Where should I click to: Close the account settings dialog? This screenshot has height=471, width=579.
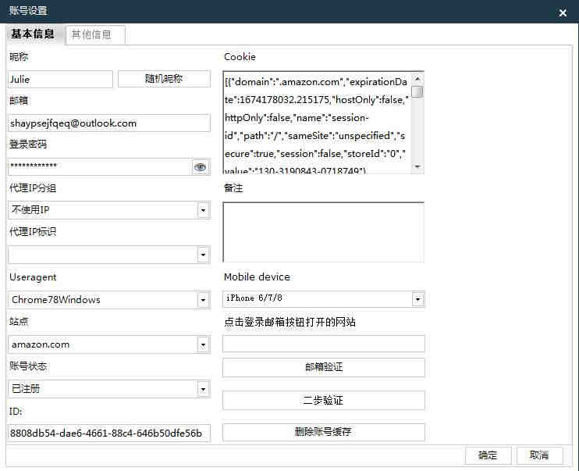click(563, 12)
